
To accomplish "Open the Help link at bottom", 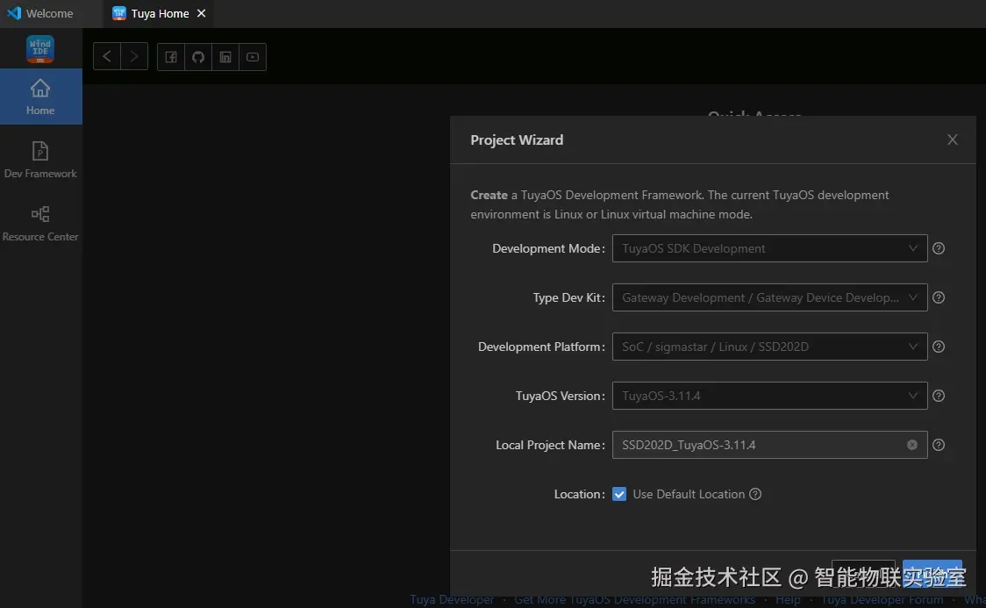I will tap(788, 600).
